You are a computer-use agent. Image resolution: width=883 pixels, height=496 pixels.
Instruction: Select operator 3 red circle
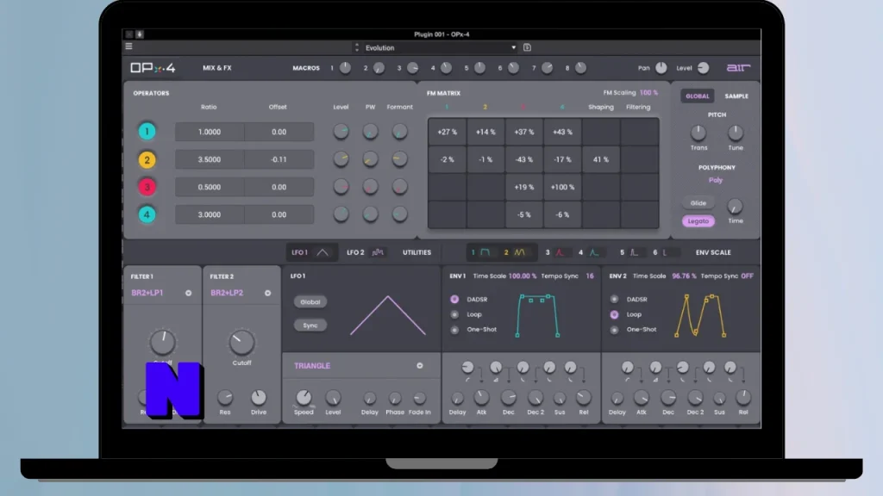tap(147, 187)
